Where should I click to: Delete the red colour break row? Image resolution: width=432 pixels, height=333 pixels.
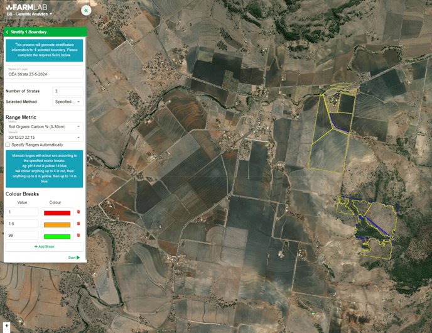(x=78, y=212)
